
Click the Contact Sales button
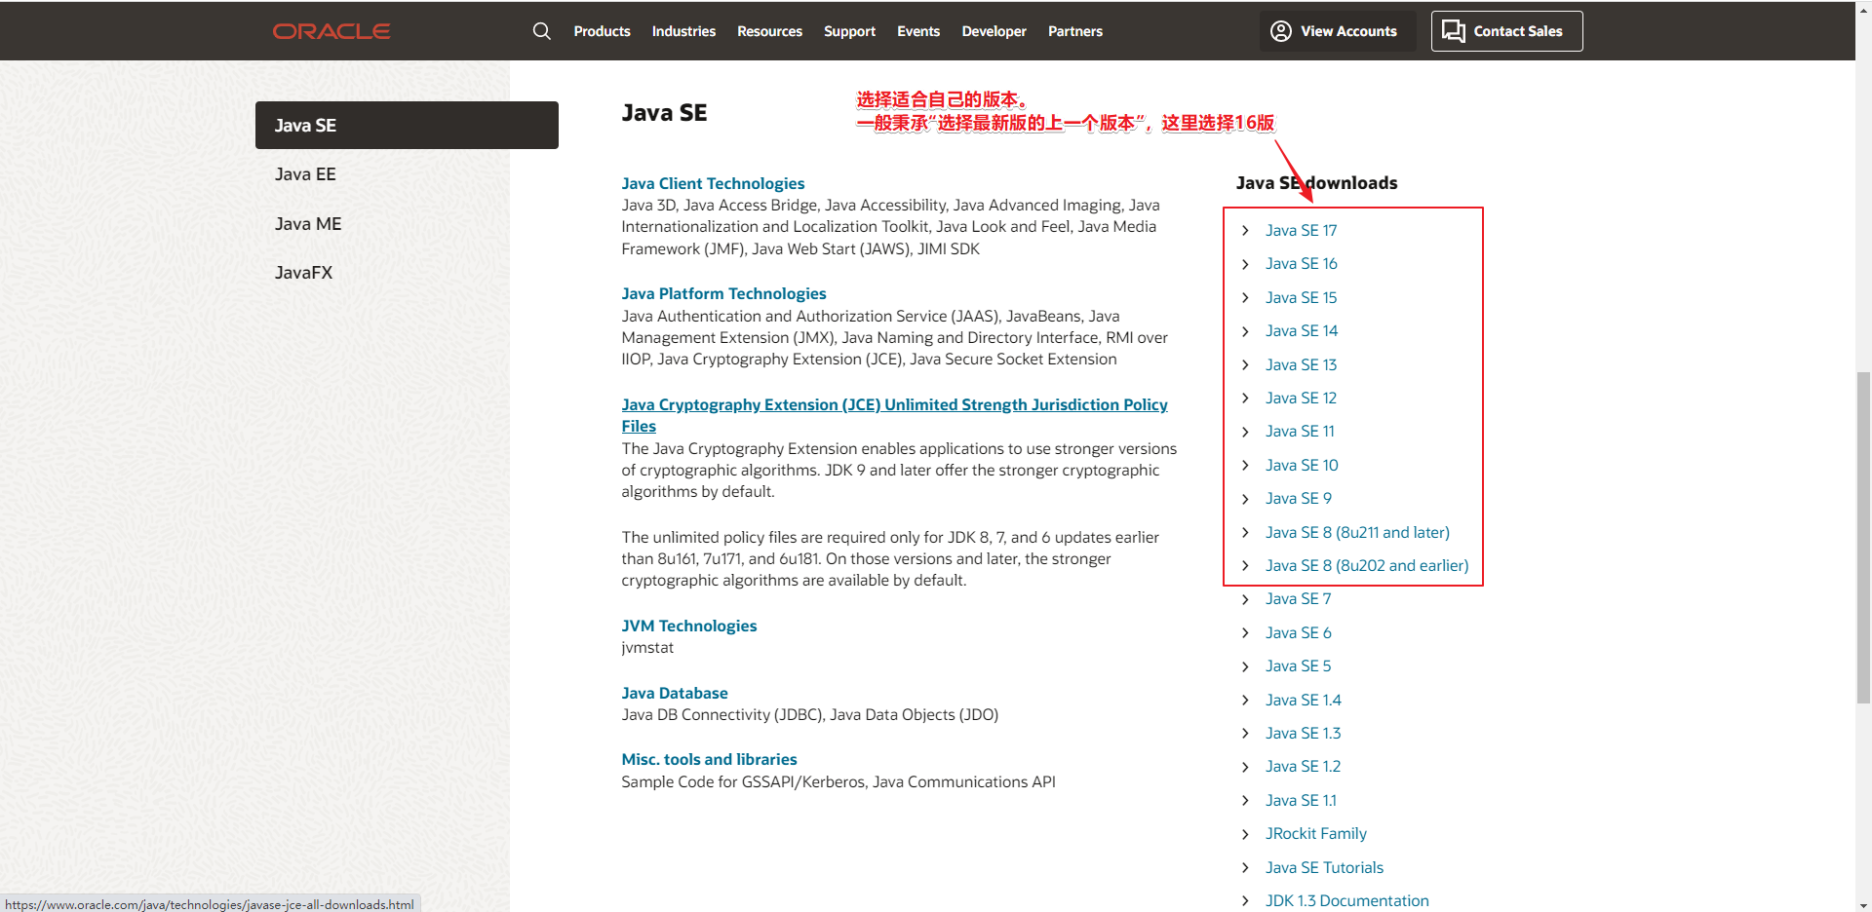tap(1506, 31)
